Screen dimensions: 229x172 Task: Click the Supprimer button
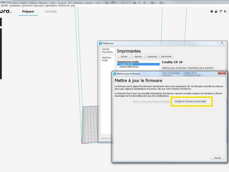(x=152, y=56)
